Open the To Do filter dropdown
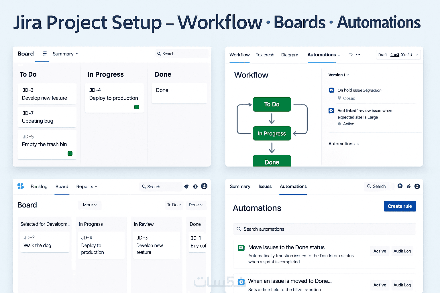The height and width of the screenshot is (293, 440). (x=174, y=205)
